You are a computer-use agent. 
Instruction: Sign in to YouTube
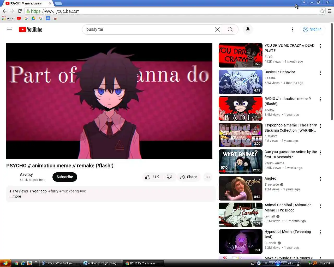312,29
